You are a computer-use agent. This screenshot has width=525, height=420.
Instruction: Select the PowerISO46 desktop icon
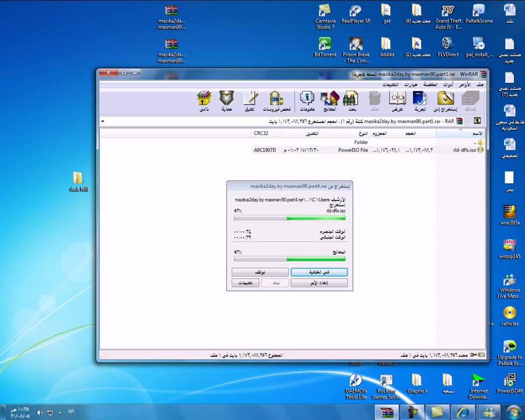click(x=510, y=384)
